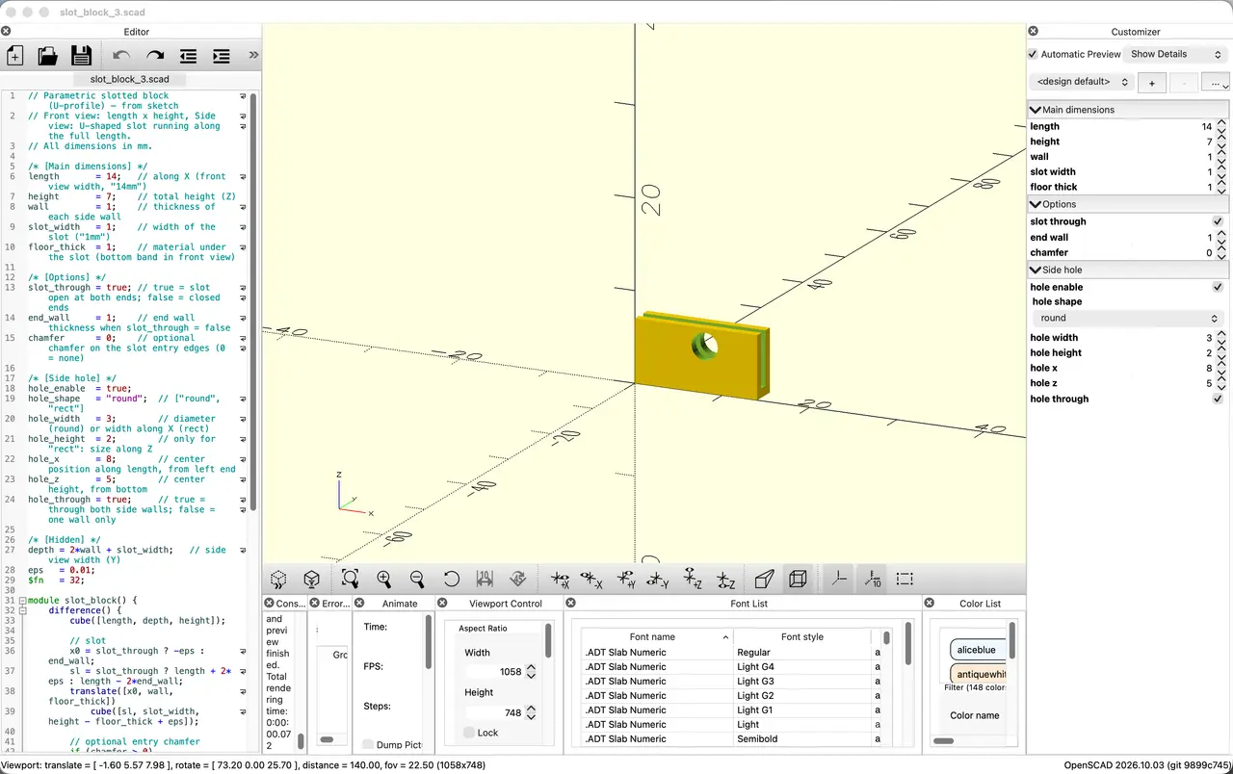Select the slot_block_3.scad editor tab
The height and width of the screenshot is (774, 1233).
[130, 79]
